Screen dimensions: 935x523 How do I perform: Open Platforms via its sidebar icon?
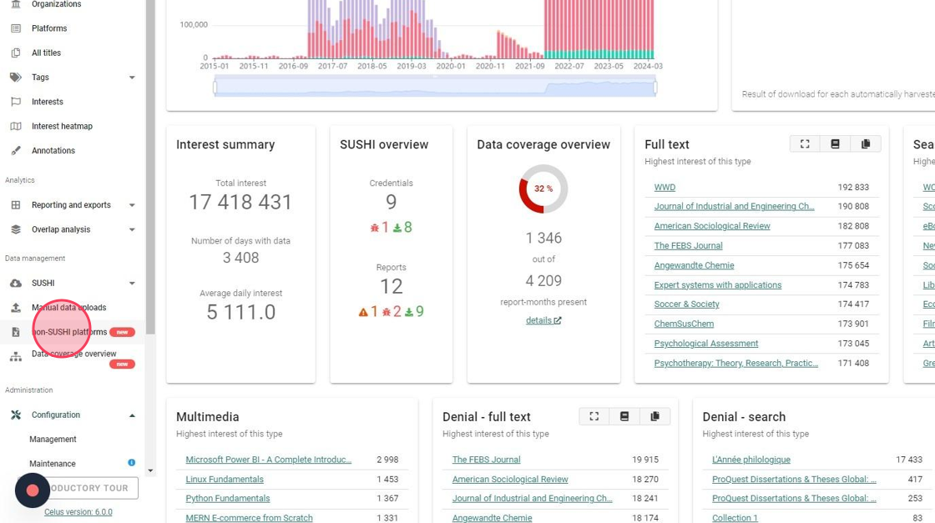16,28
